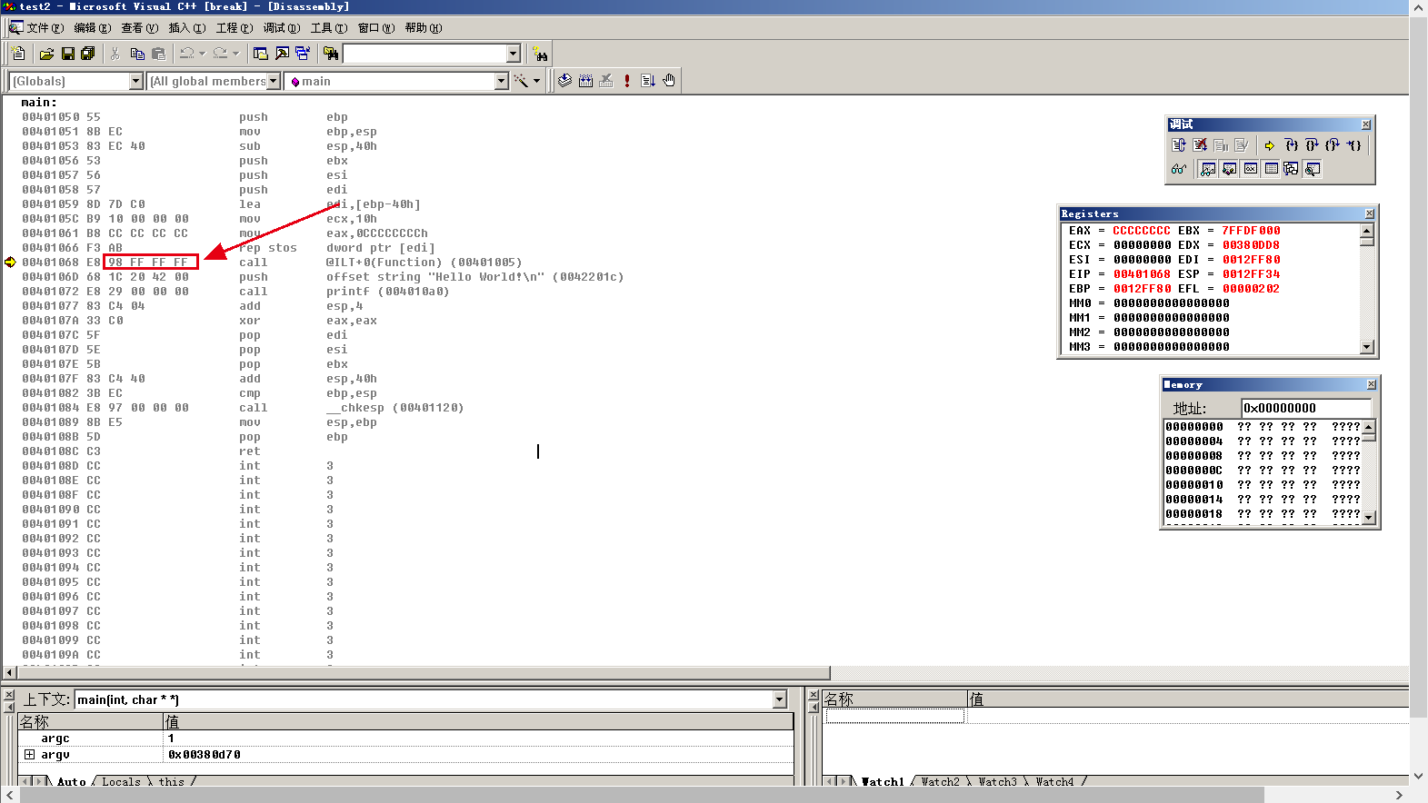Switch to the Watch2 tab

(941, 781)
